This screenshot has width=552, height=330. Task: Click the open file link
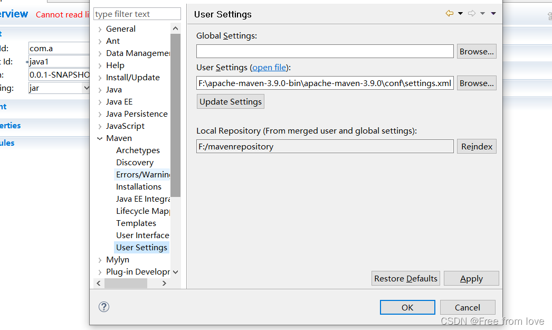pos(269,67)
